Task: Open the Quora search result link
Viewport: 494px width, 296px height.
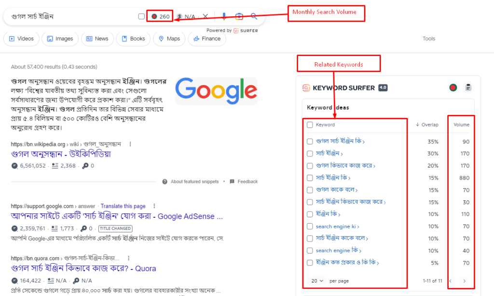Action: tap(83, 268)
